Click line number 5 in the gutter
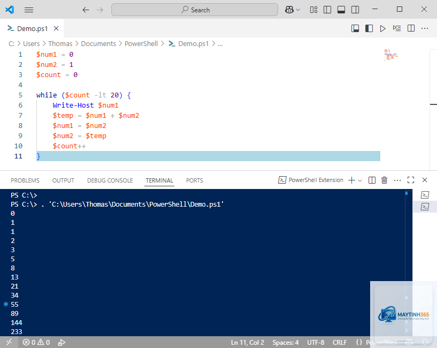 point(20,95)
